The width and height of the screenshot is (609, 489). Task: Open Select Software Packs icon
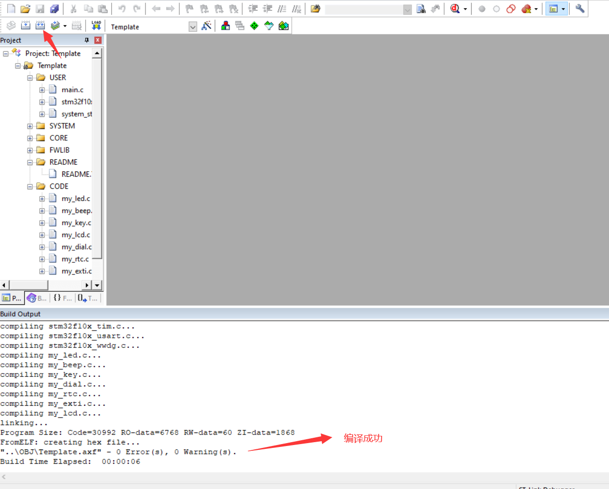[269, 26]
